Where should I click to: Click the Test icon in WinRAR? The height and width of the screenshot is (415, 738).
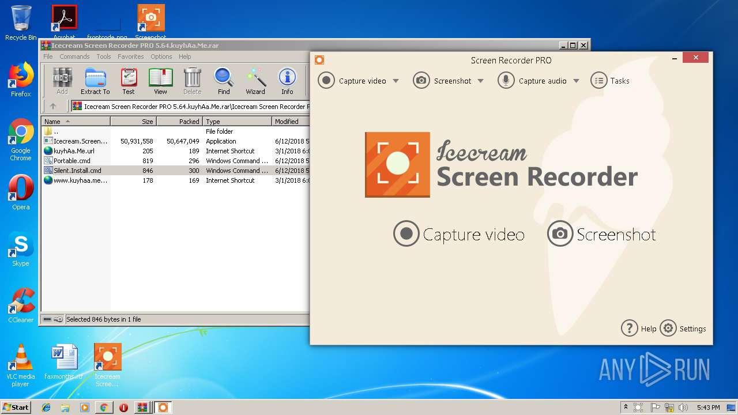click(x=129, y=81)
